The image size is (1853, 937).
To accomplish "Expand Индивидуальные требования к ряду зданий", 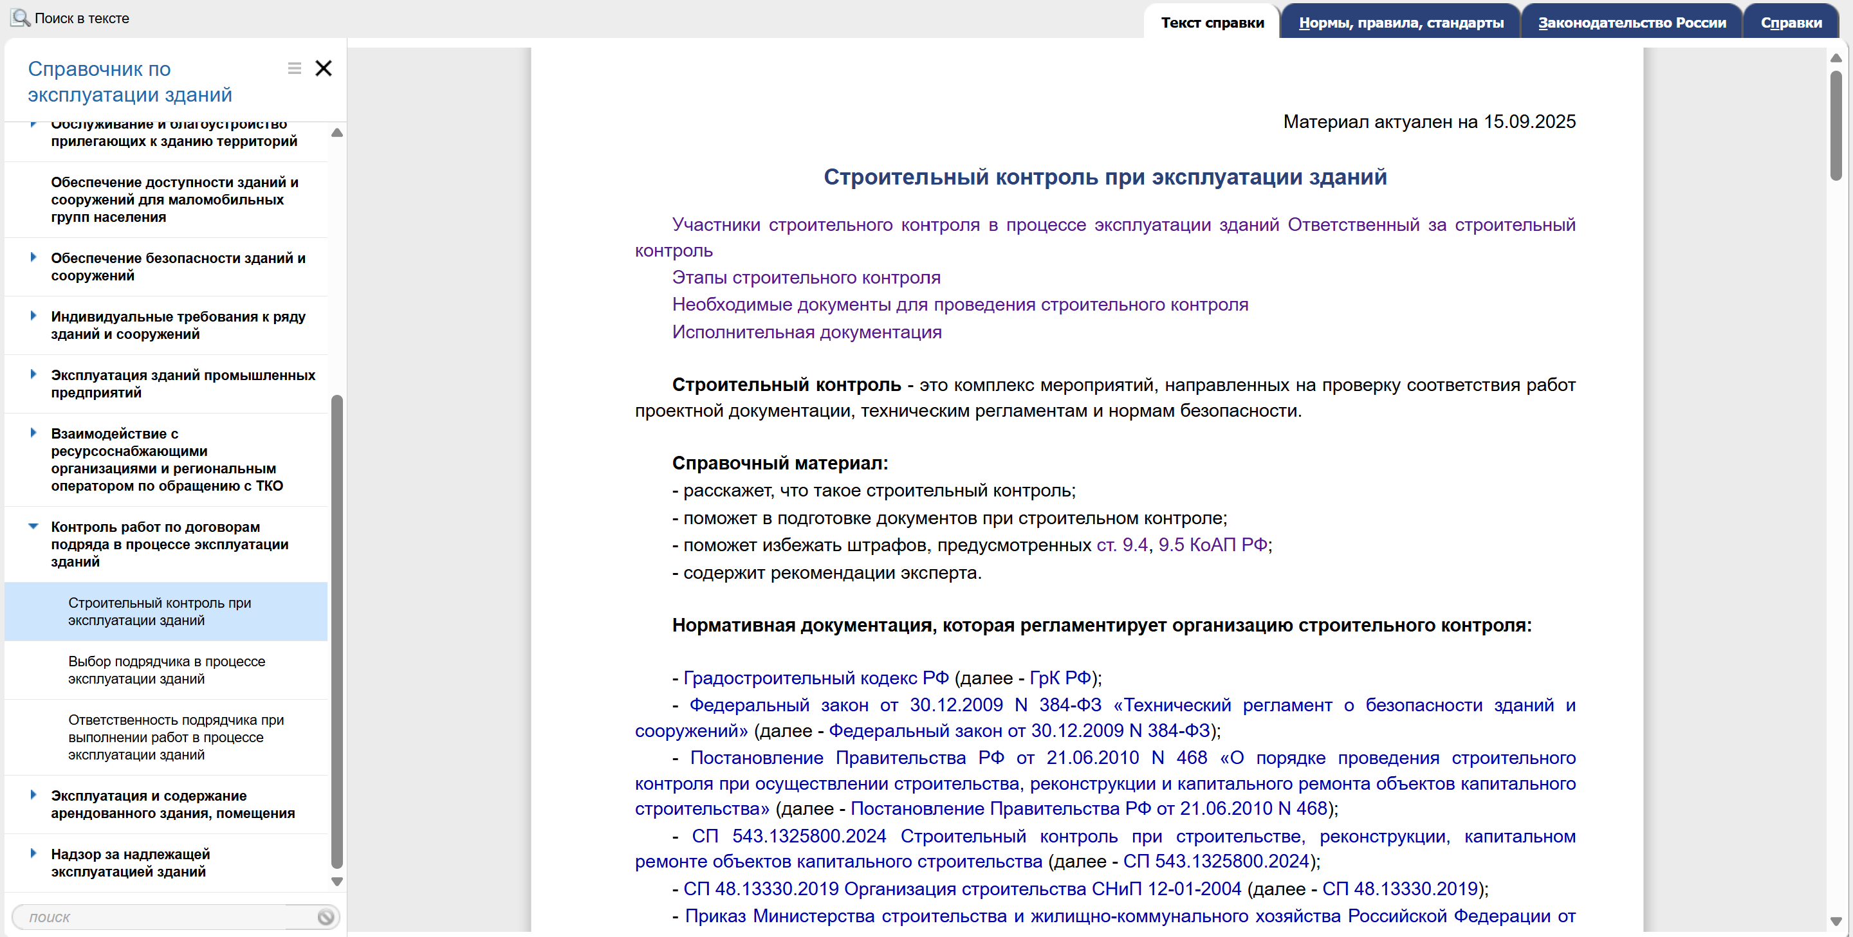I will [33, 316].
